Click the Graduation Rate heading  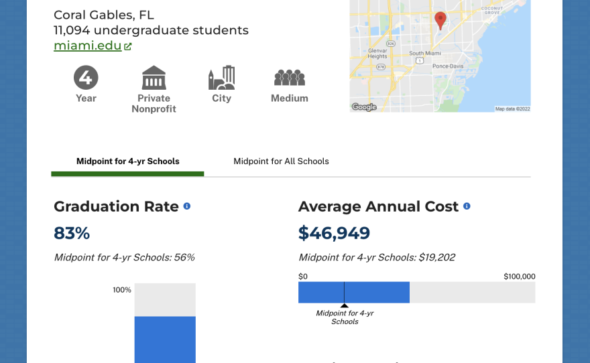116,206
